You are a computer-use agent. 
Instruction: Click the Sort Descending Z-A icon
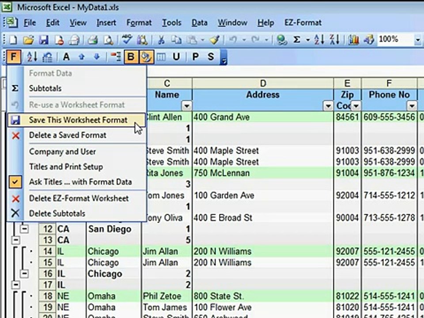tap(334, 40)
